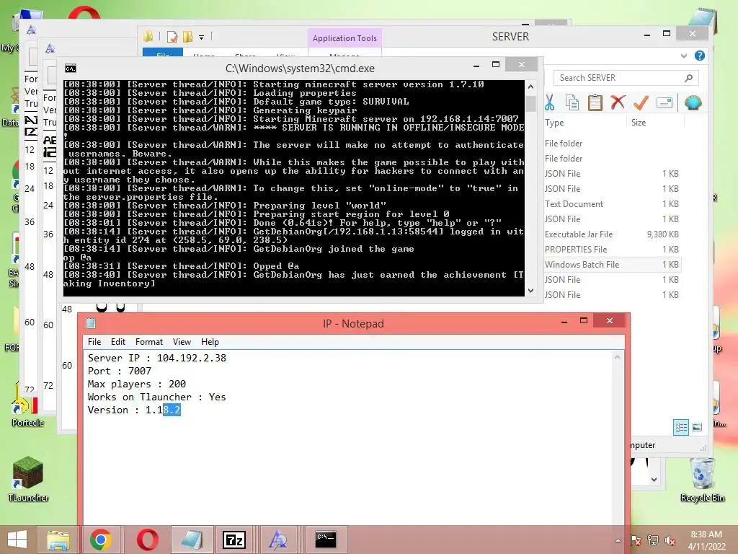Screen dimensions: 738x554
Task: Open Notepad Edit menu
Action: [x=118, y=341]
